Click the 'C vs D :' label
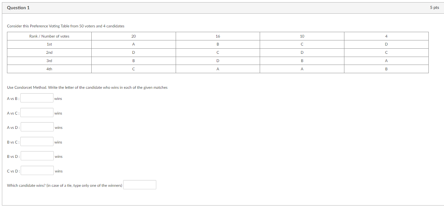Viewport: 444px width, 210px height. coord(13,171)
